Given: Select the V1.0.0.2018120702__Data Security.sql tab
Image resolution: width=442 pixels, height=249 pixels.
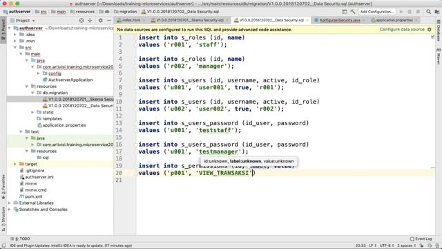Looking at the screenshot, I should click(271, 20).
